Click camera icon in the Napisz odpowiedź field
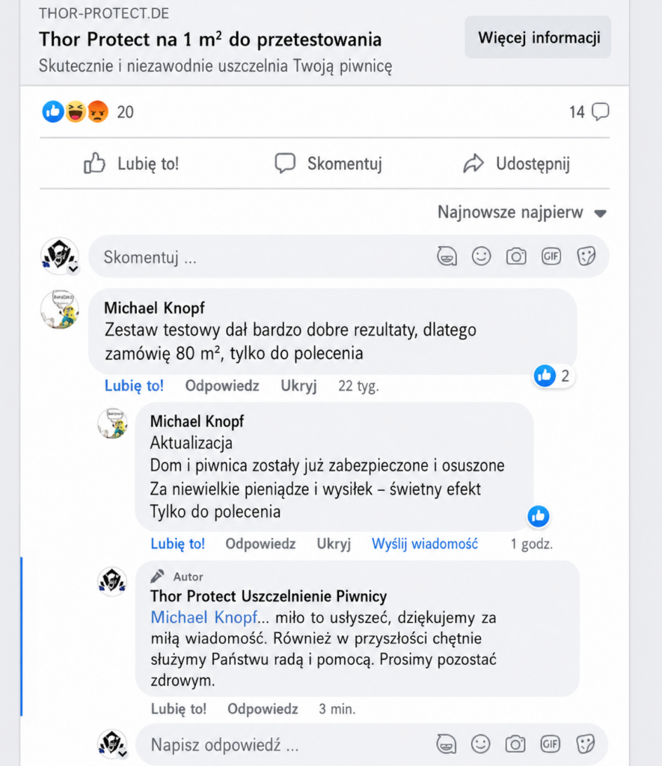 515,744
